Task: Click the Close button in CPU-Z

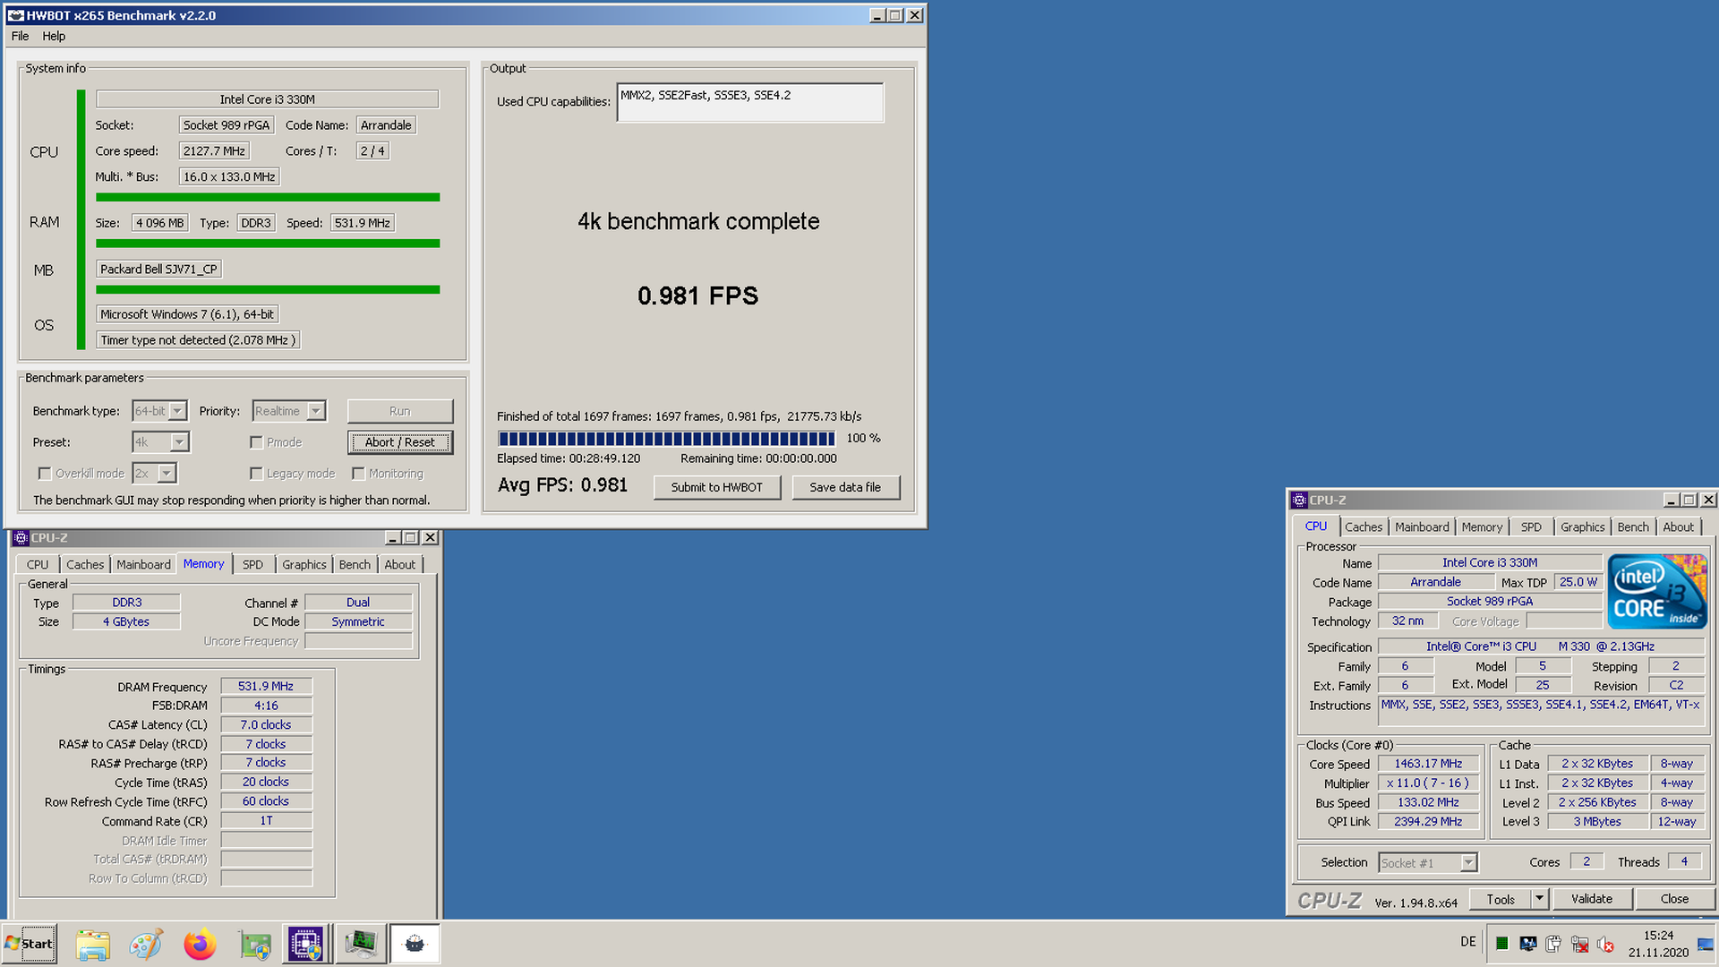Action: (1674, 899)
